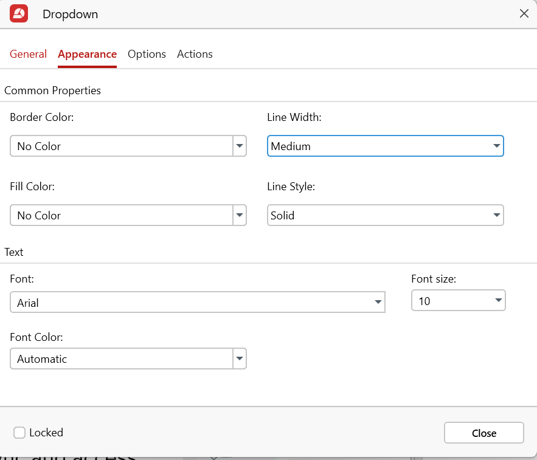Enable the Locked checkbox
The width and height of the screenshot is (537, 460).
(19, 433)
